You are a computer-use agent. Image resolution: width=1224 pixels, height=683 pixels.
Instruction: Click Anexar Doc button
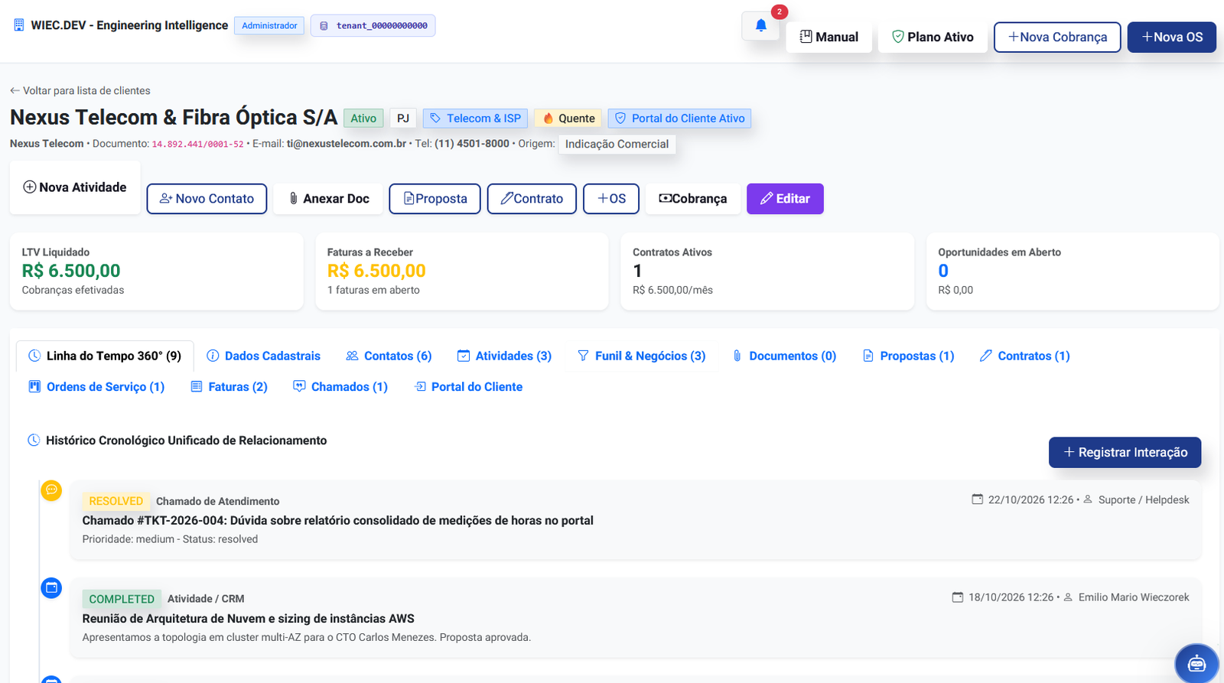tap(328, 199)
